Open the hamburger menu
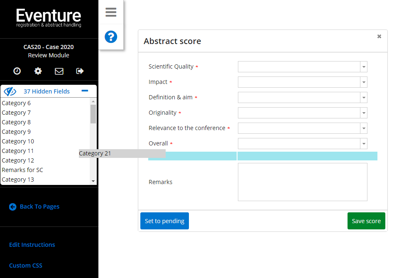This screenshot has height=278, width=404. [x=111, y=12]
